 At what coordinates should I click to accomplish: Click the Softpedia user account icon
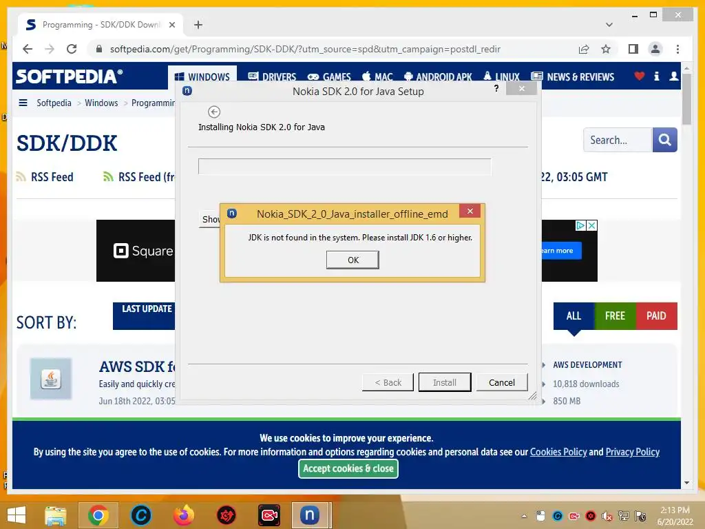[673, 76]
